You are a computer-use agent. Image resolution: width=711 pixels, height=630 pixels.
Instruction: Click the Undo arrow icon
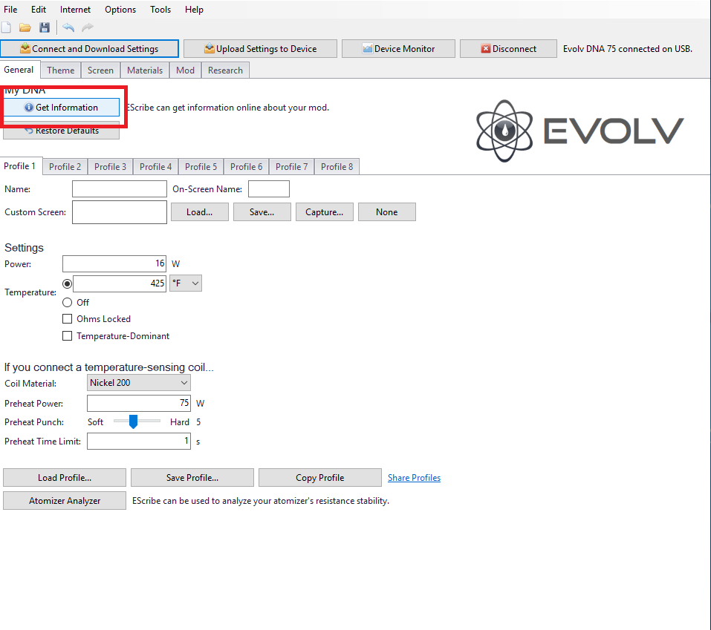point(68,27)
